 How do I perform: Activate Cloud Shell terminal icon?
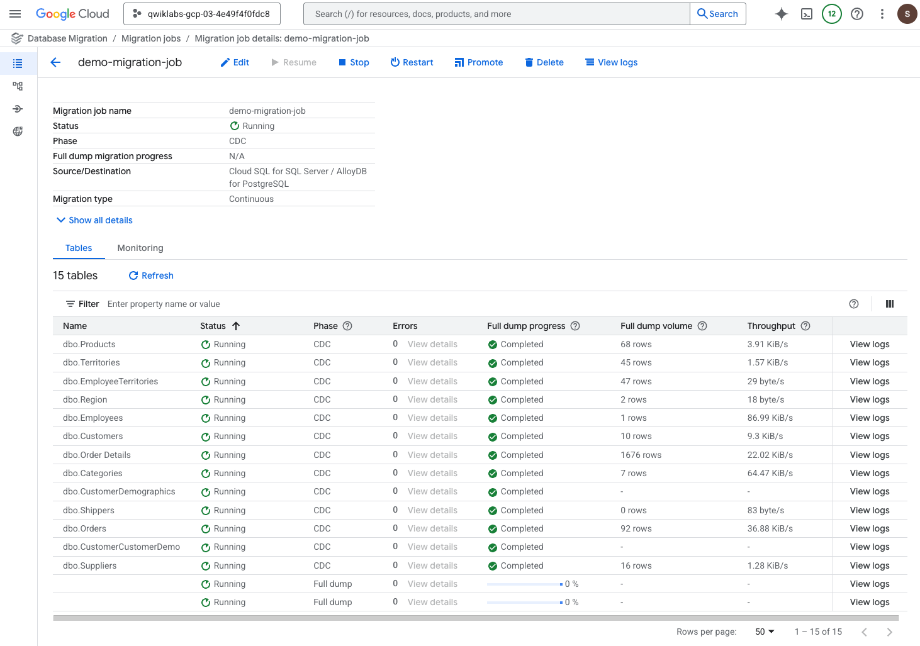(x=807, y=14)
